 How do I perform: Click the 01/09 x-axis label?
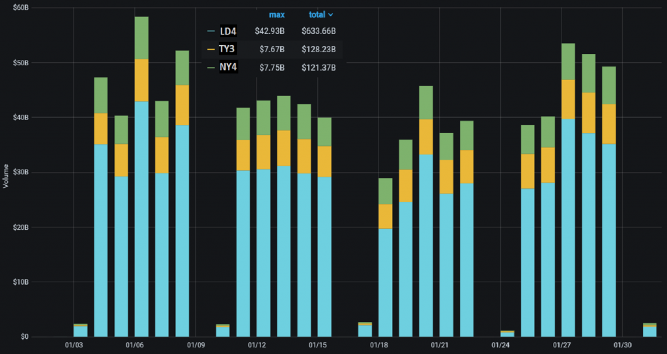point(195,344)
